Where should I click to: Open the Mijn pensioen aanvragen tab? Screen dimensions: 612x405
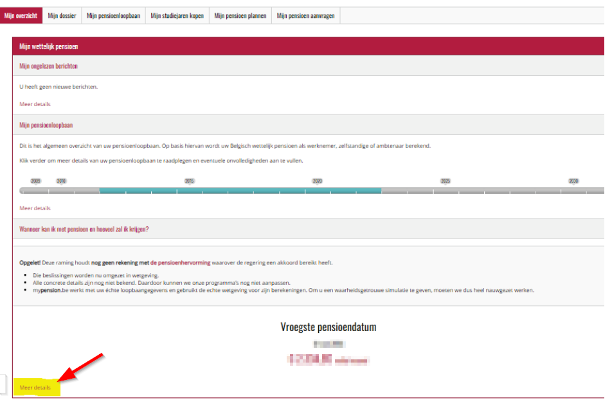pos(305,15)
